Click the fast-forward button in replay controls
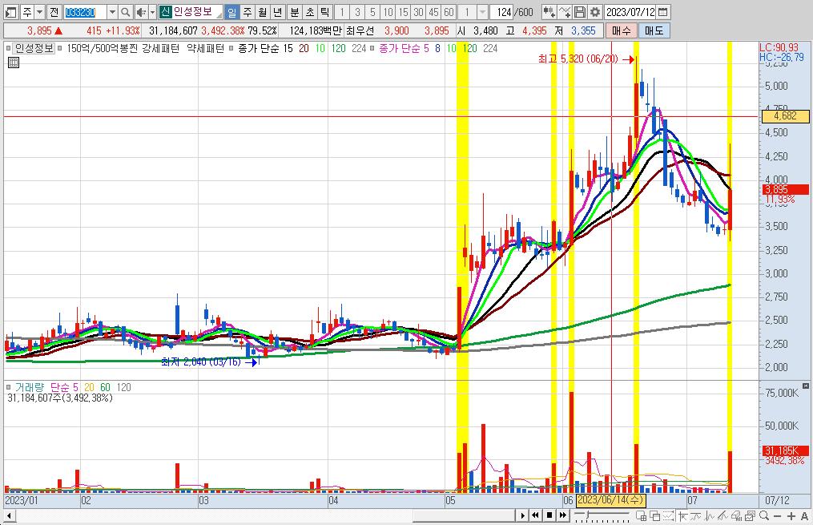Viewport: 813px width, 525px height. click(563, 515)
